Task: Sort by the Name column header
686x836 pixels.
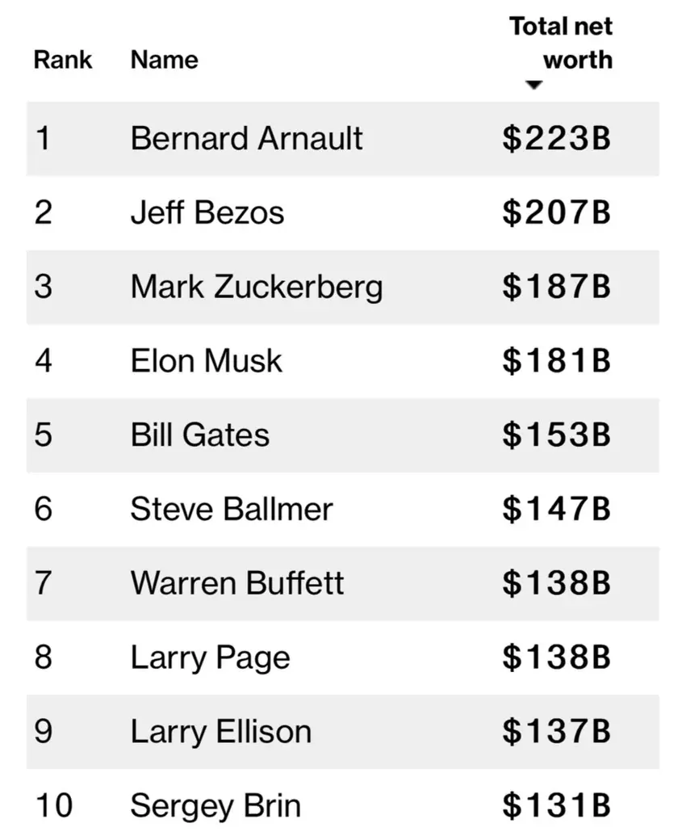Action: pos(164,60)
